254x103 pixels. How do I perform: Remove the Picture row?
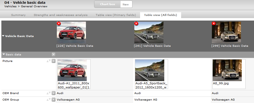click(x=54, y=61)
